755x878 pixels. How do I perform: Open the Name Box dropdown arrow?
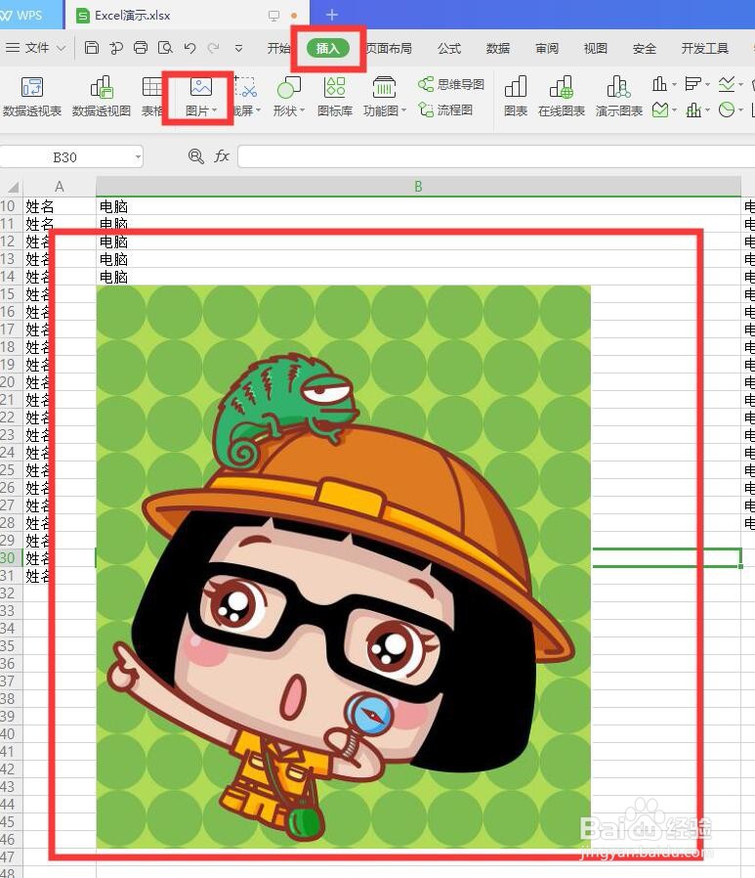(x=138, y=156)
